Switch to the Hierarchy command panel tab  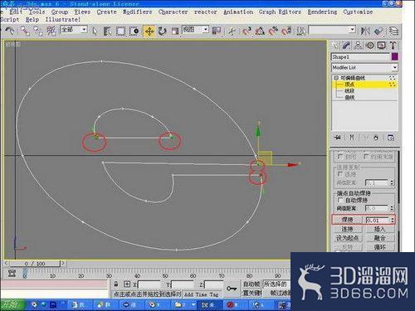click(358, 46)
